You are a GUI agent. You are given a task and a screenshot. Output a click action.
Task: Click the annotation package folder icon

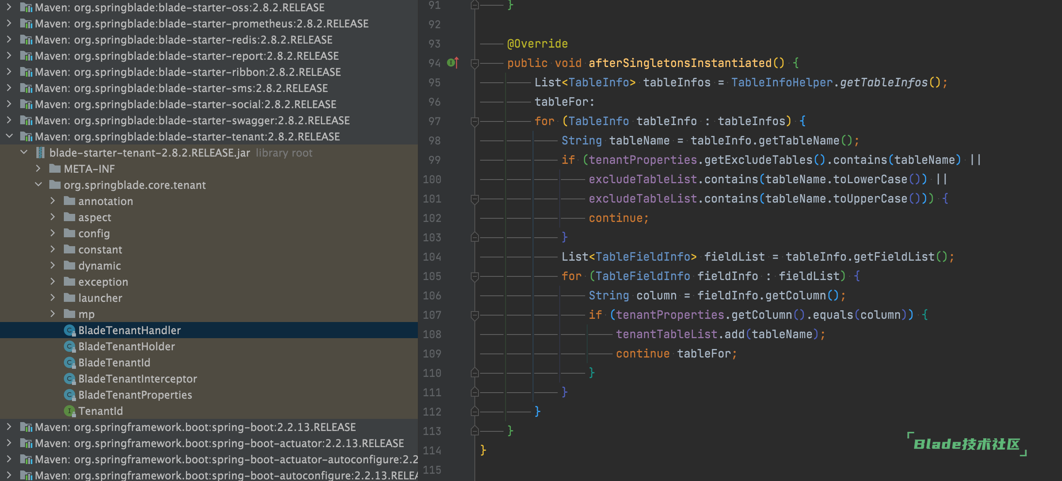point(70,201)
